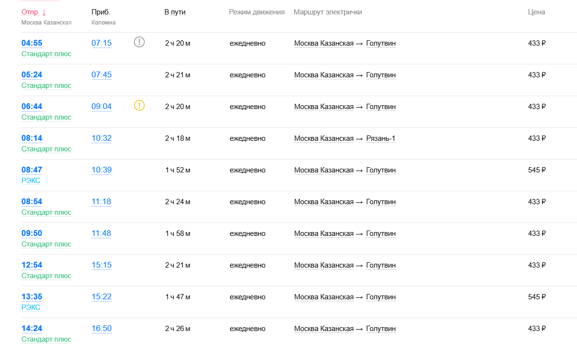577x344 pixels.
Task: Open Голутвин station in 06:44 row
Action: (x=381, y=107)
